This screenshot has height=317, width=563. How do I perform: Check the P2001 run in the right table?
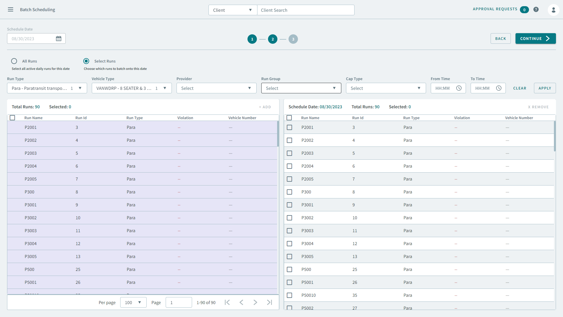point(289,127)
